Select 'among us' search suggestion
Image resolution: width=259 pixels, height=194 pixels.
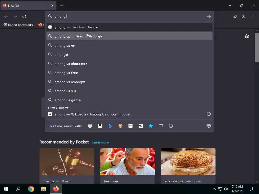(129, 36)
